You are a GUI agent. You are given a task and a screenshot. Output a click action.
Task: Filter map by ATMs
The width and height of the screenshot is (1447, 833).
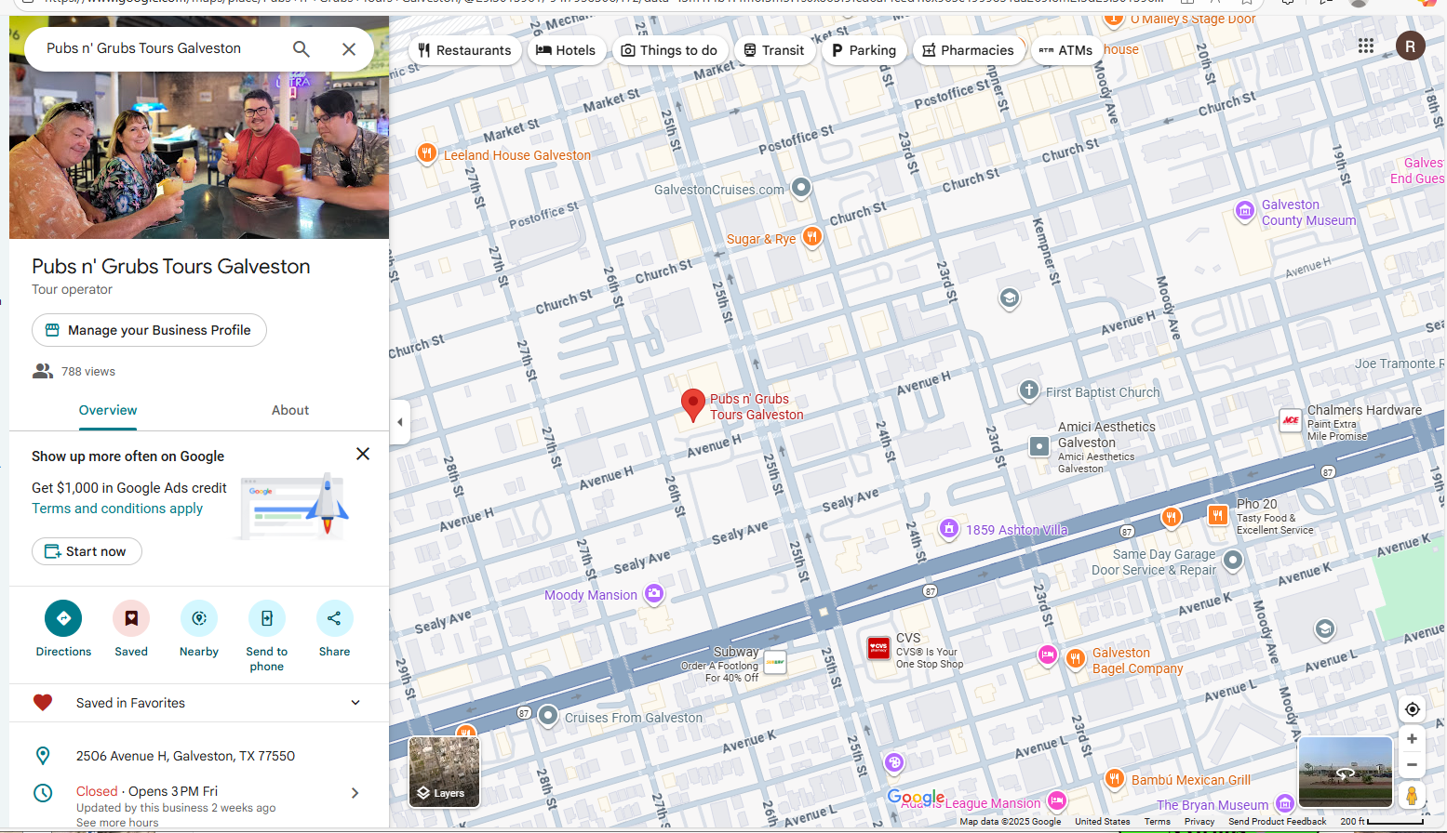[x=1065, y=50]
